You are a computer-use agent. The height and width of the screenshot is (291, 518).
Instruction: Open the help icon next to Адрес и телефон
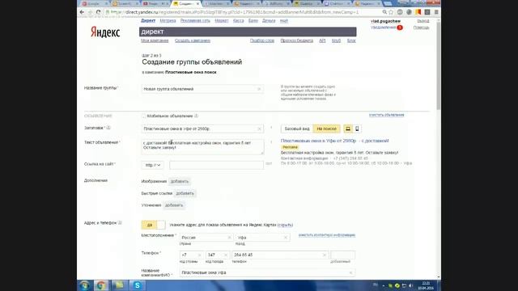coord(120,223)
